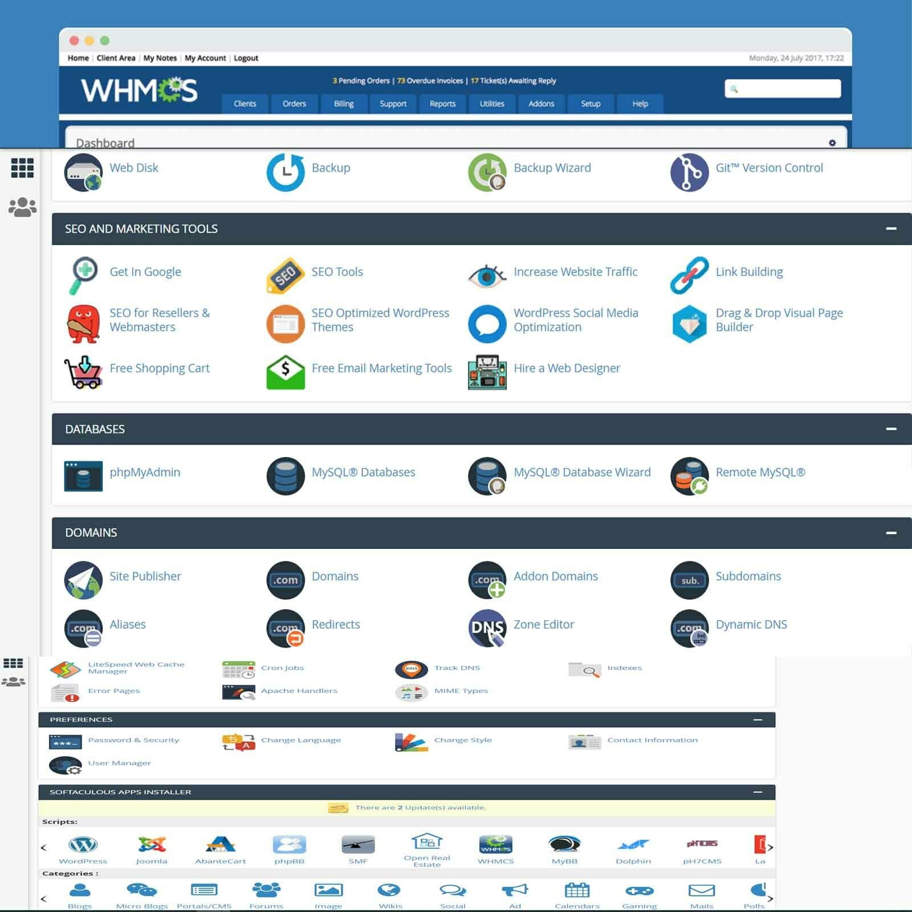Open the Subdomains sub. icon
912x912 pixels.
pos(690,580)
